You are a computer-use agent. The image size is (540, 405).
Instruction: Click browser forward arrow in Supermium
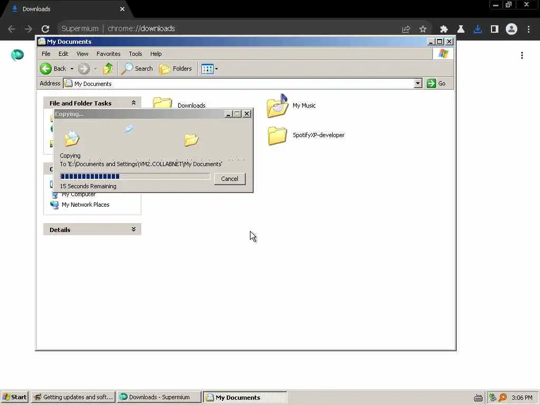coord(28,29)
